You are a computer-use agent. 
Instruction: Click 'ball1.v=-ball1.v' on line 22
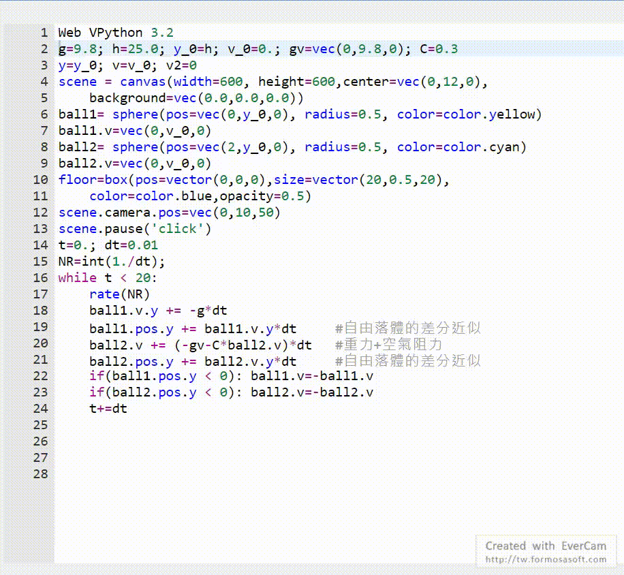click(312, 376)
